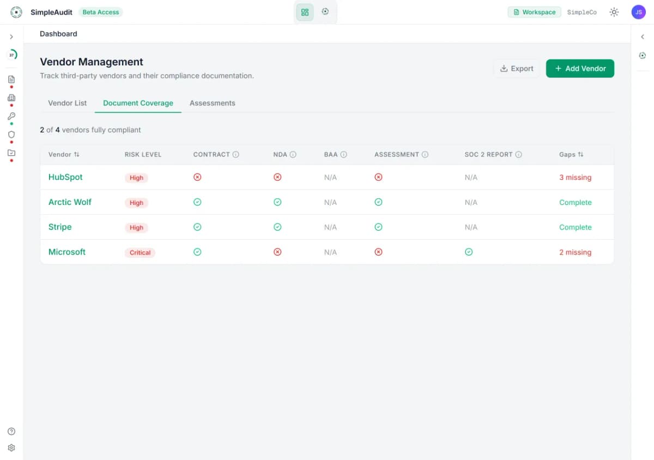Open the Assessments tab
This screenshot has height=460, width=654.
213,103
